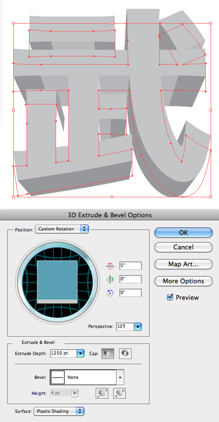Click the bevel Height field
Screen dimensions: 219x422
point(61,393)
